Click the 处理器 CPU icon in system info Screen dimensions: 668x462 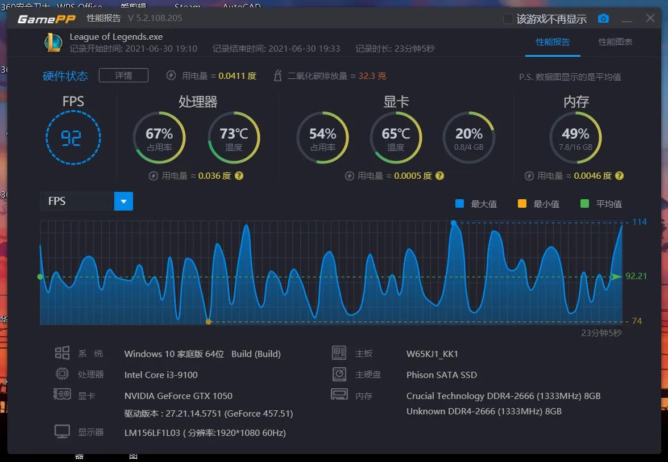pos(63,373)
